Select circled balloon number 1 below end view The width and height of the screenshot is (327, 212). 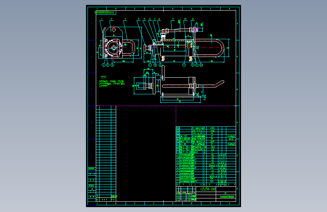coord(103,65)
